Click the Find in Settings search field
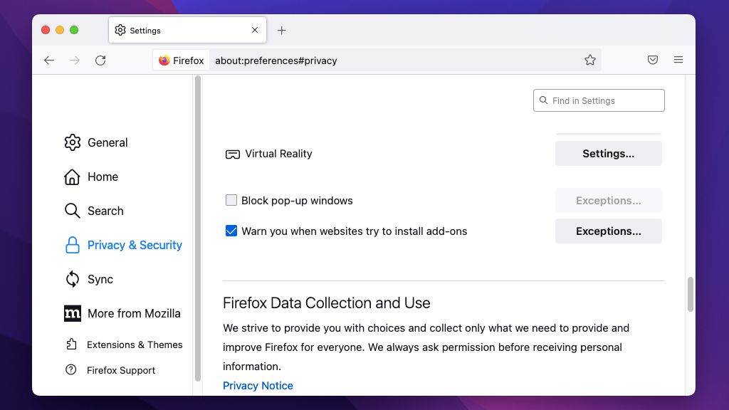 598,100
